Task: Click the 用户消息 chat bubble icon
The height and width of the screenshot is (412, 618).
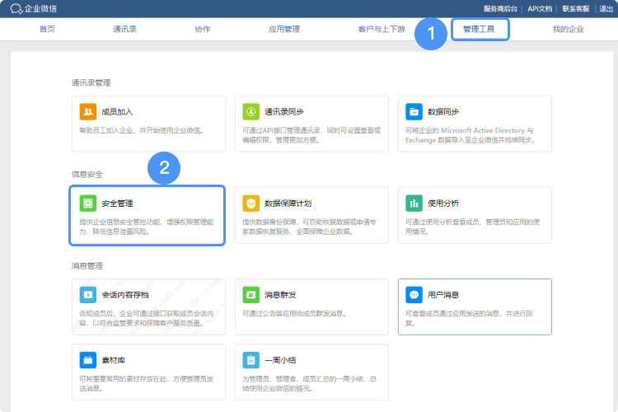Action: (x=414, y=294)
